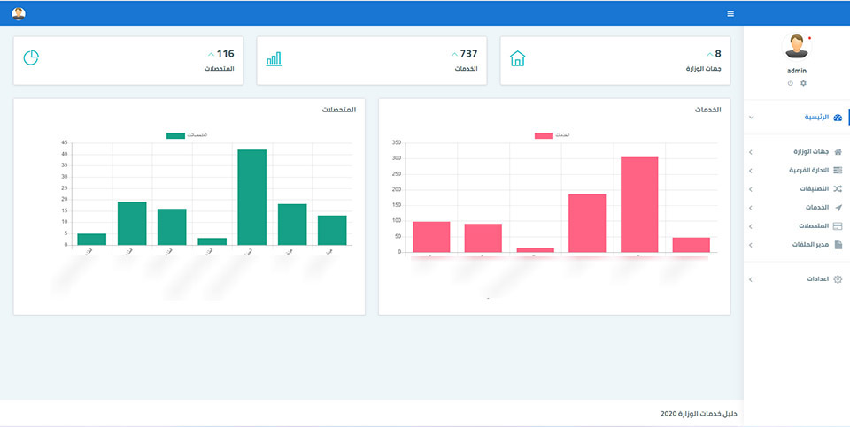
Task: Open the settings gear under admin name
Action: pos(803,83)
